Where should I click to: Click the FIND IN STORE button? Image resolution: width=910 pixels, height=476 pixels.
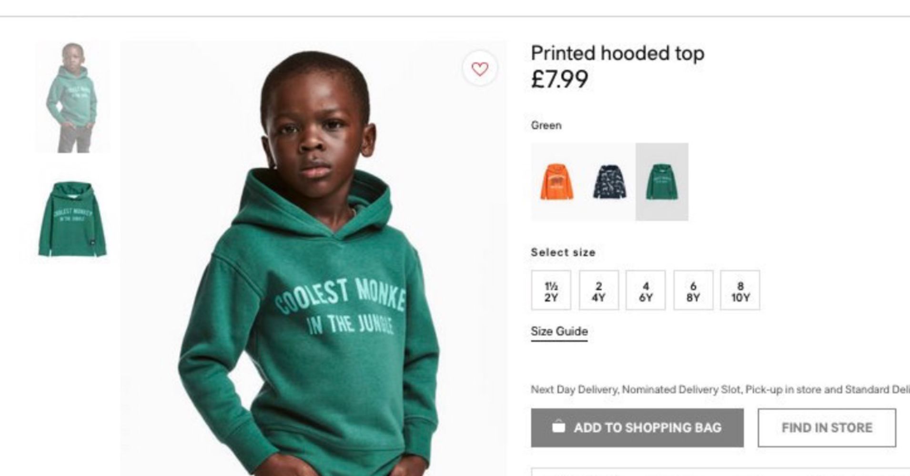pyautogui.click(x=827, y=427)
